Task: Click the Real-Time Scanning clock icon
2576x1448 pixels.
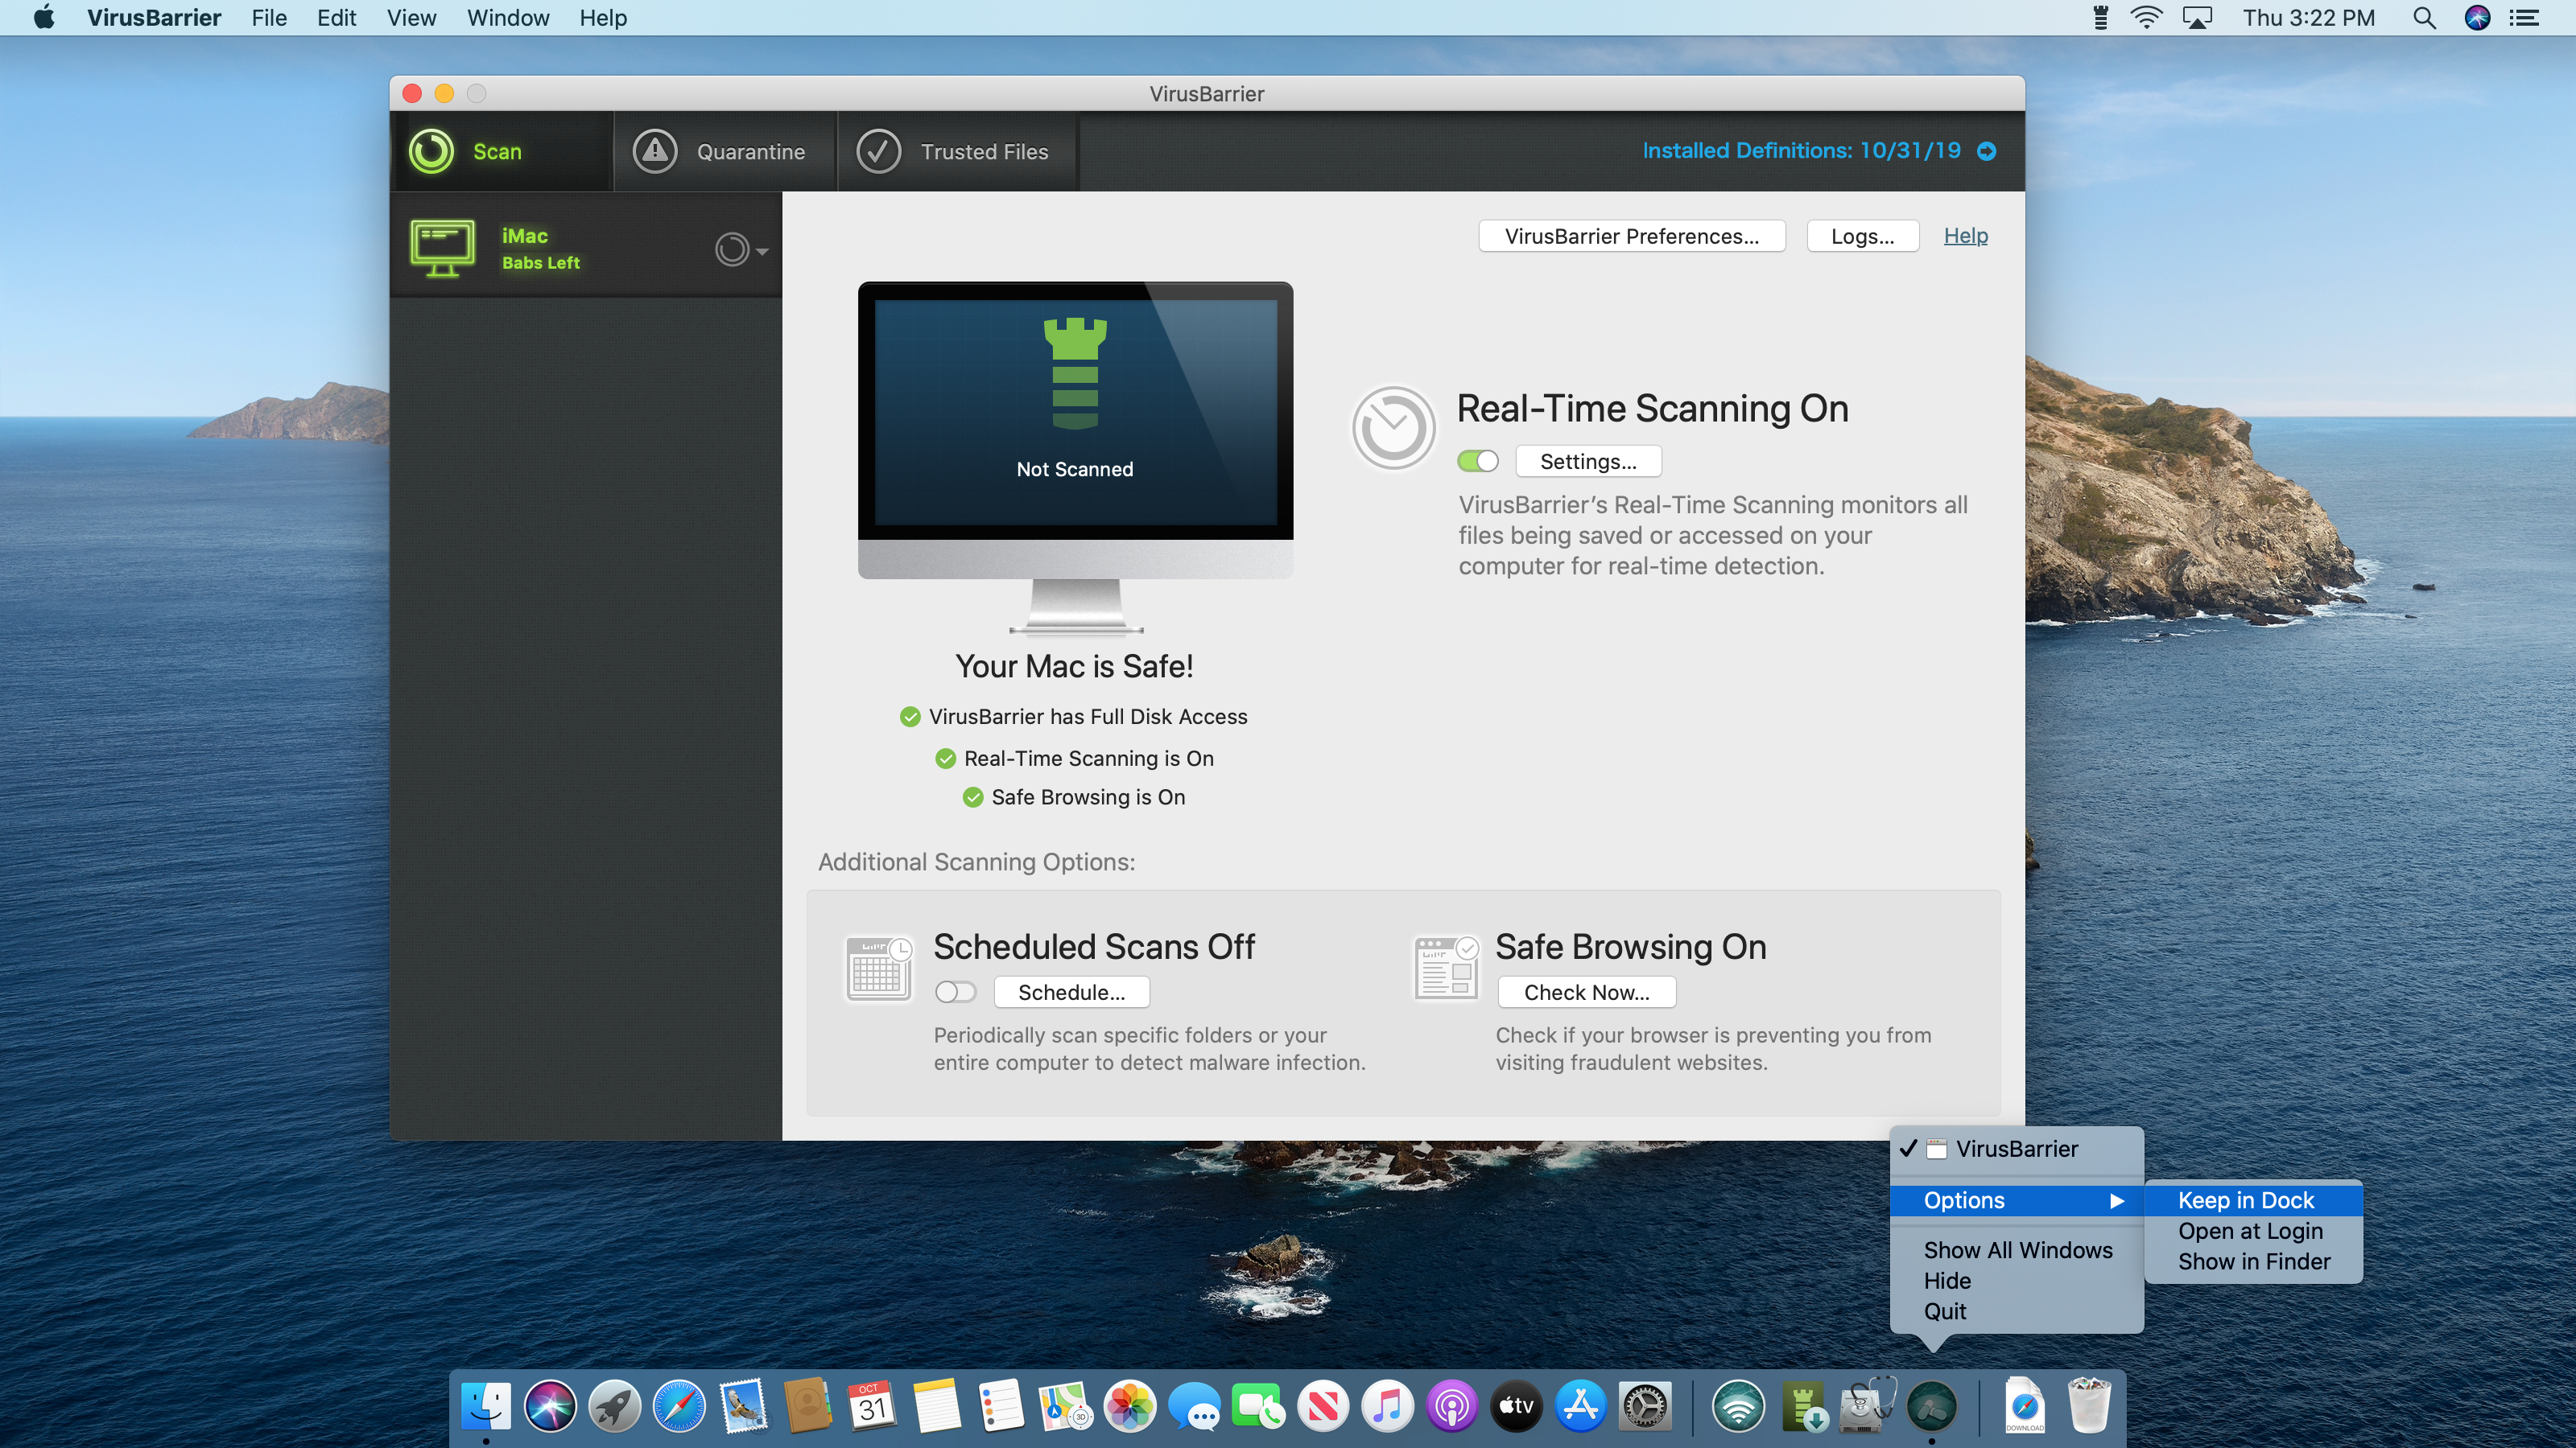Action: (1393, 428)
